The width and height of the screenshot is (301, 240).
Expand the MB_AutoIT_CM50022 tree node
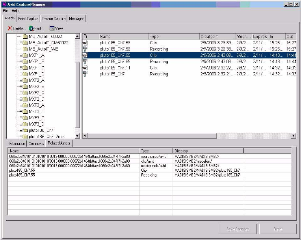tap(21, 43)
